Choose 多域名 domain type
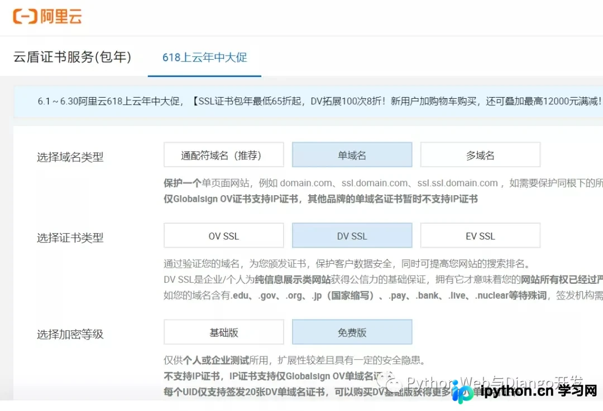Image resolution: width=603 pixels, height=411 pixels. [480, 155]
